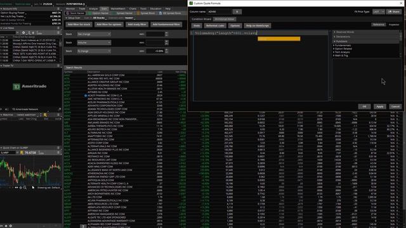Switch to the MarketWatch tab
The height and width of the screenshot is (228, 406).
point(118,8)
